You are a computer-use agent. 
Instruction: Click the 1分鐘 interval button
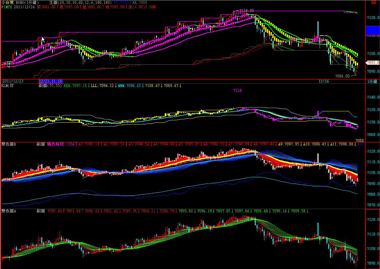pyautogui.click(x=372, y=81)
